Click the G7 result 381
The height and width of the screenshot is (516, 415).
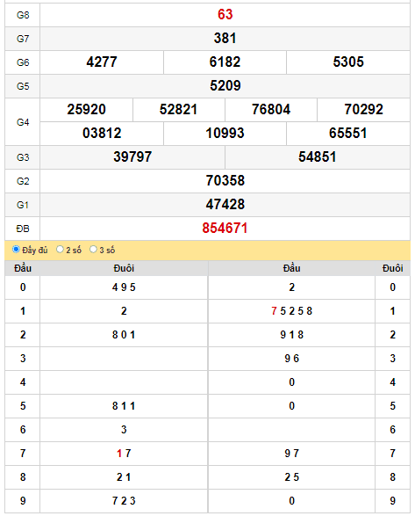pos(225,38)
